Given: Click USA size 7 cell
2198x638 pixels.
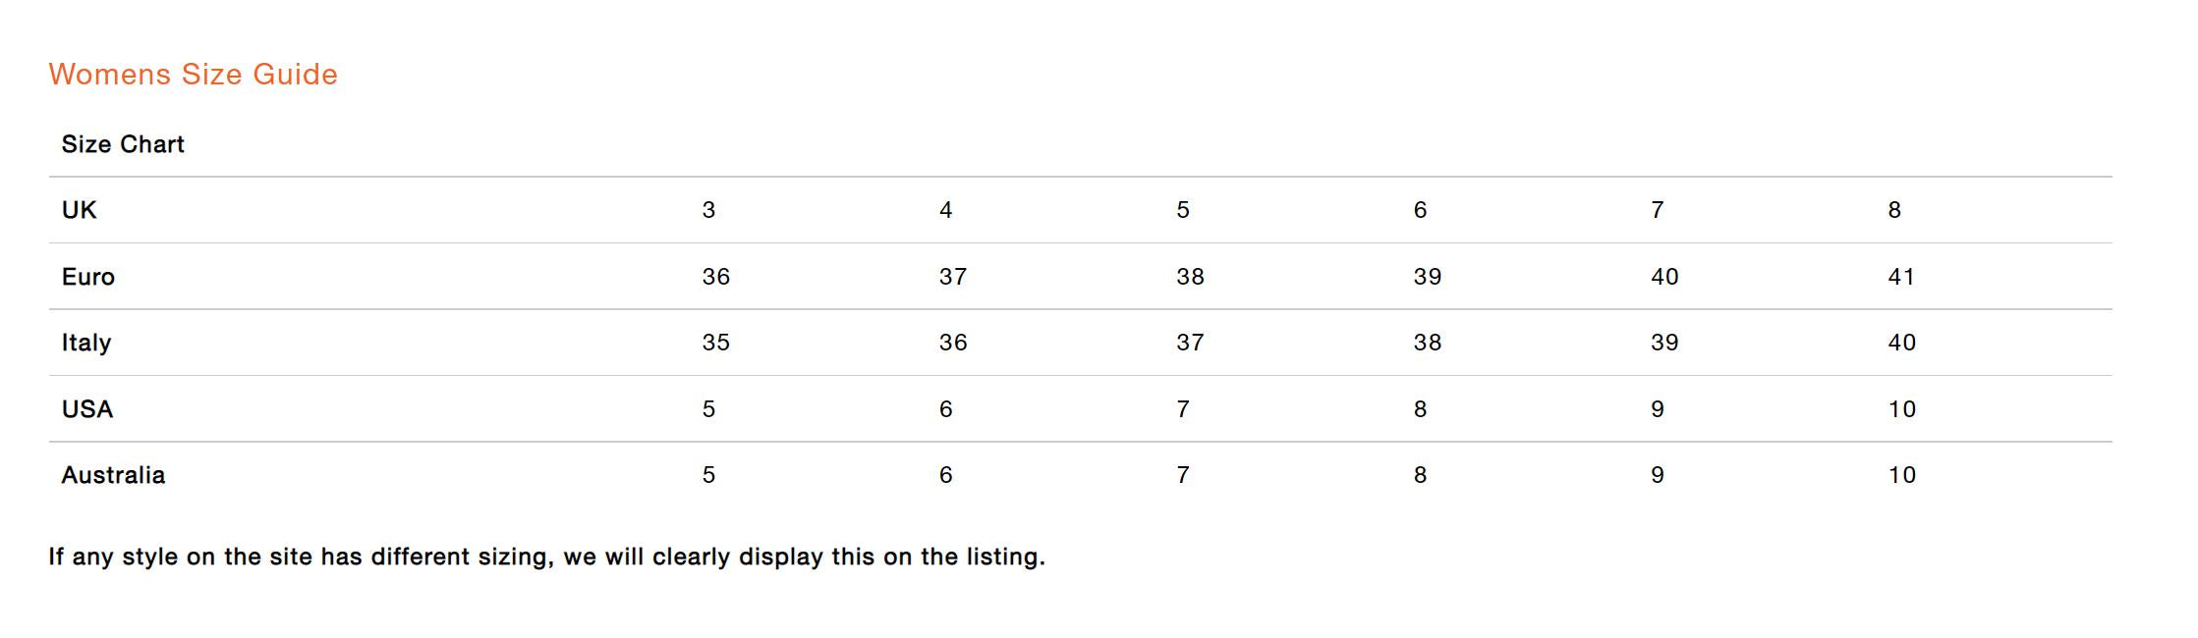Looking at the screenshot, I should pos(1183,409).
